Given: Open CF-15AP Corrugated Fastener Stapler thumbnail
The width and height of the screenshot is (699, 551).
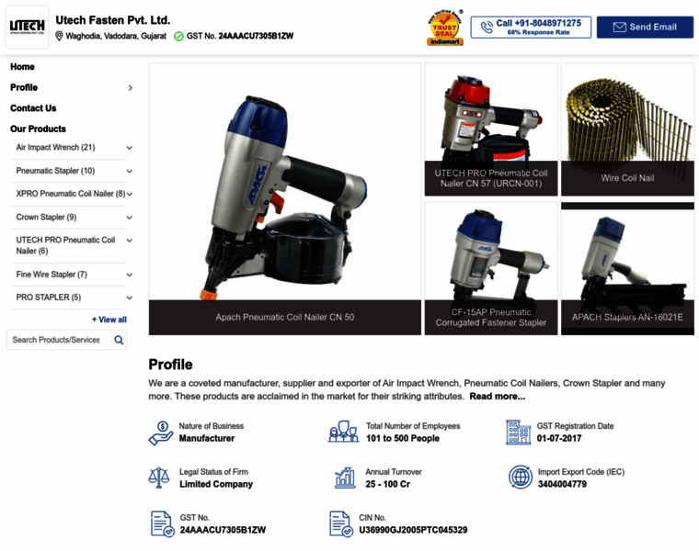Looking at the screenshot, I should [491, 269].
